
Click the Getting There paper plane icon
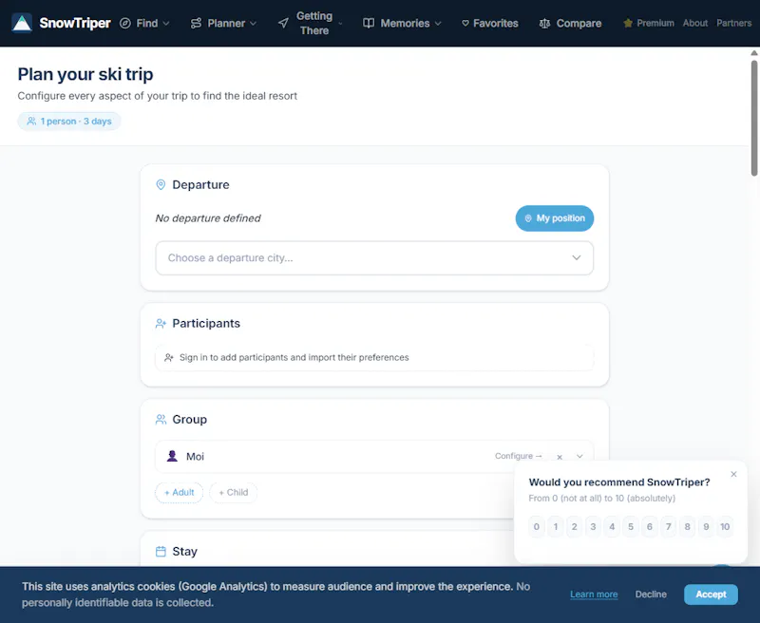283,23
